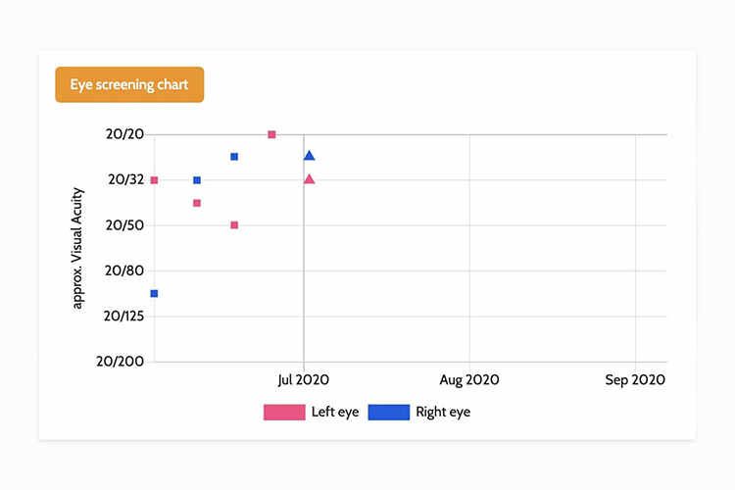Click the pink triangle data marker
This screenshot has height=490, width=735.
(x=310, y=179)
